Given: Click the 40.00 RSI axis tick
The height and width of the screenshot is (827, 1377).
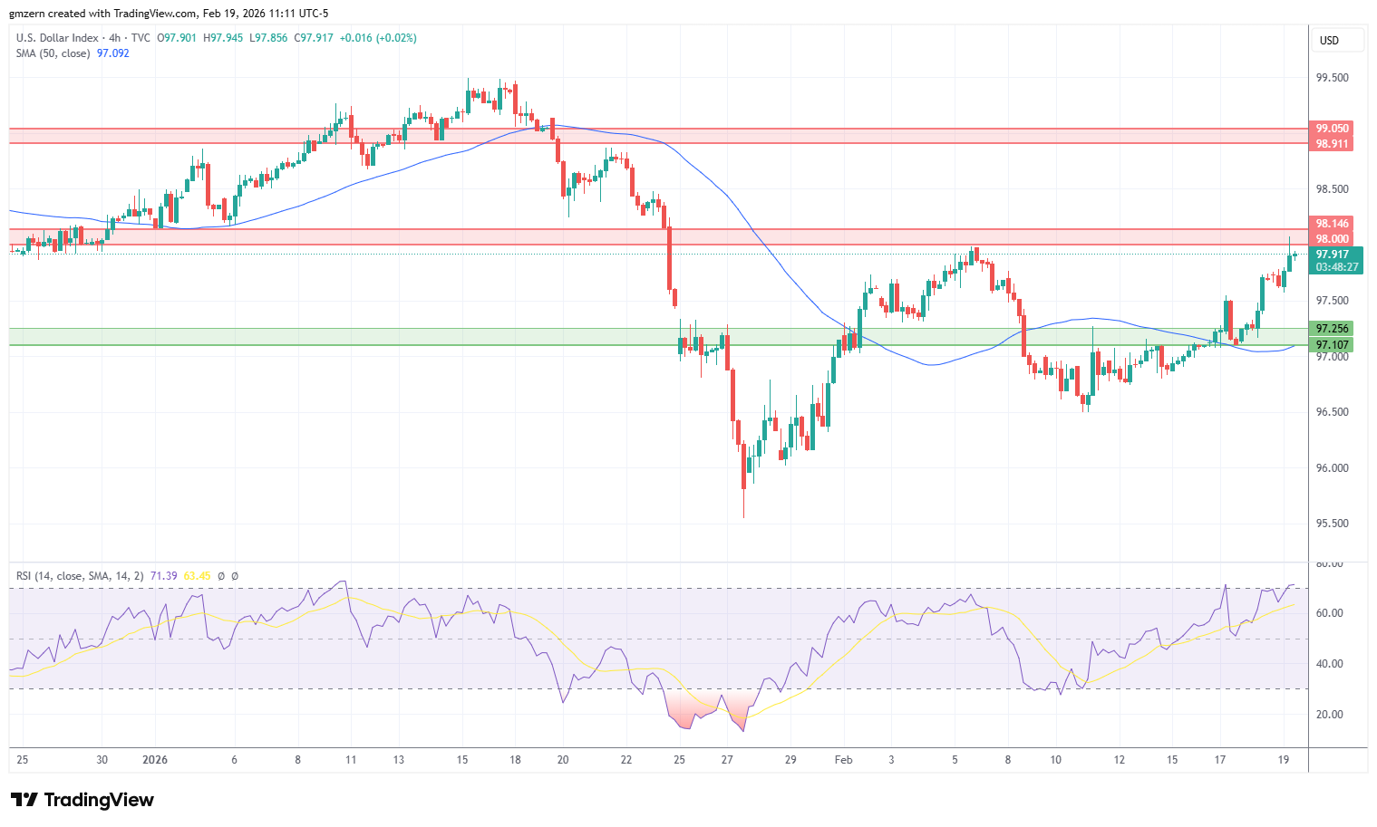Looking at the screenshot, I should [1329, 664].
